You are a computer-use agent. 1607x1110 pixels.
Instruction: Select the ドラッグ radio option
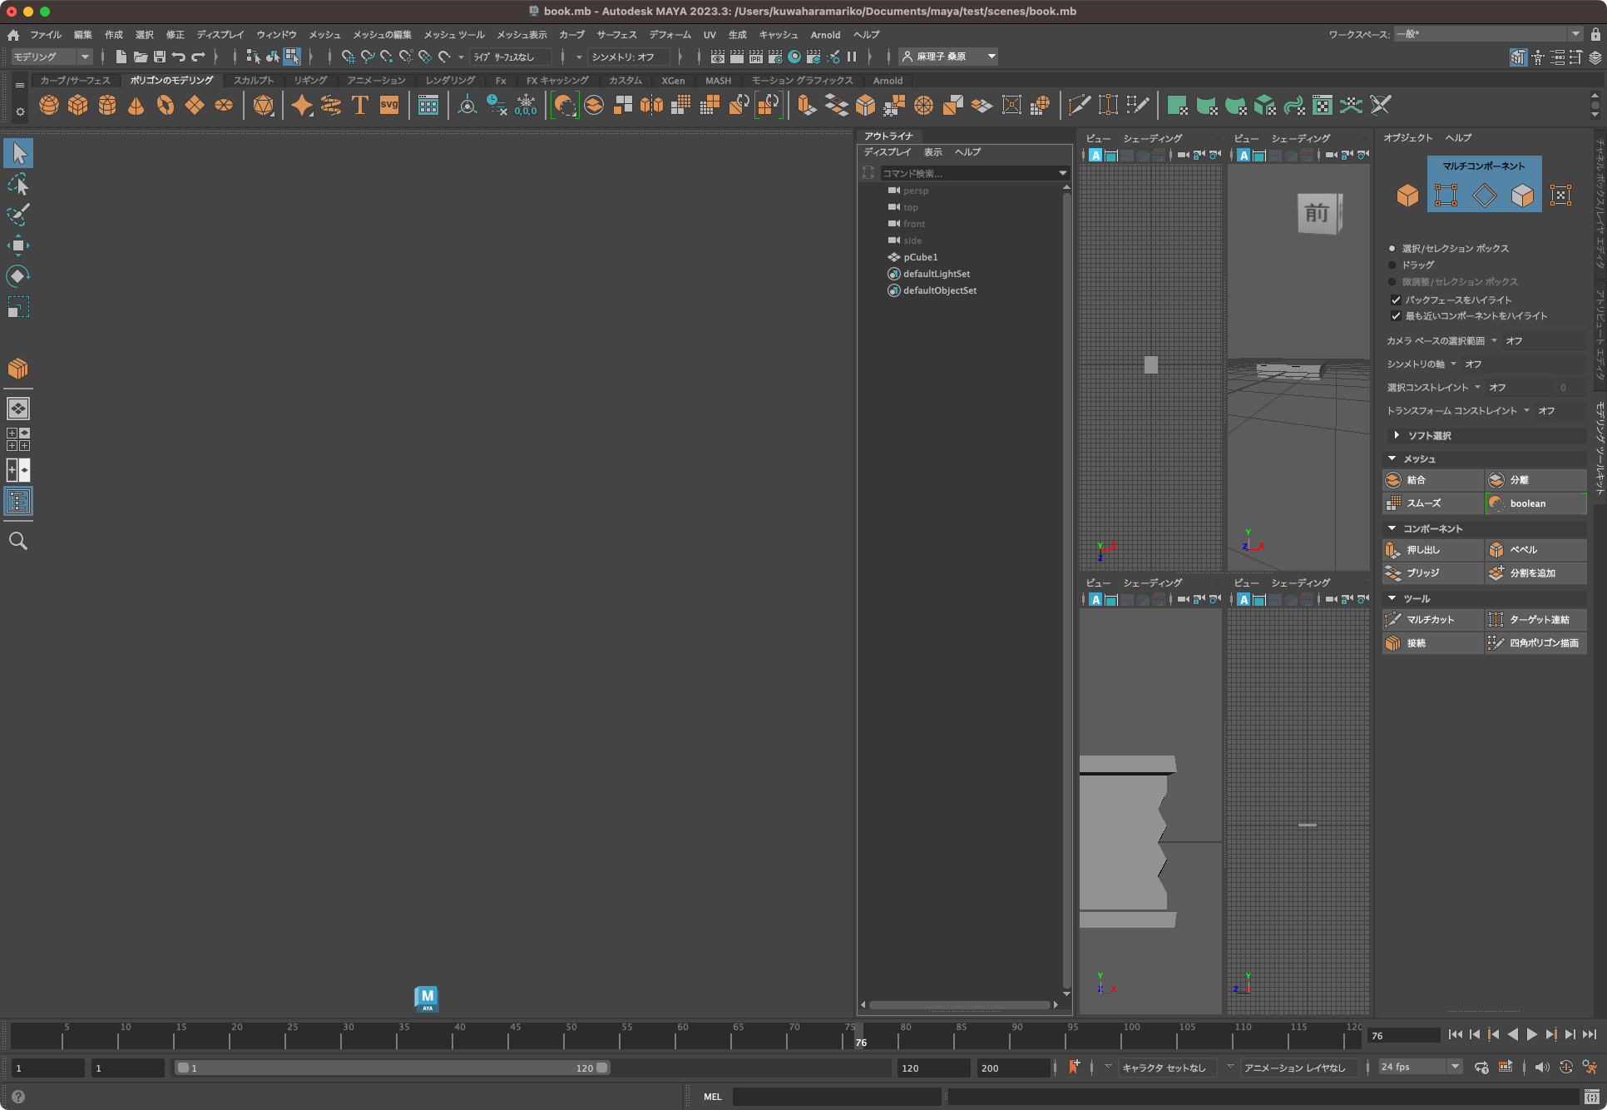coord(1392,265)
